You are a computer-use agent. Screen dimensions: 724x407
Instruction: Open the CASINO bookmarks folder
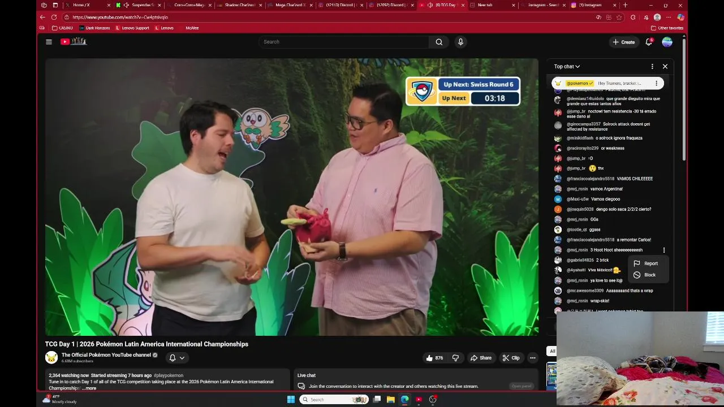(x=62, y=28)
